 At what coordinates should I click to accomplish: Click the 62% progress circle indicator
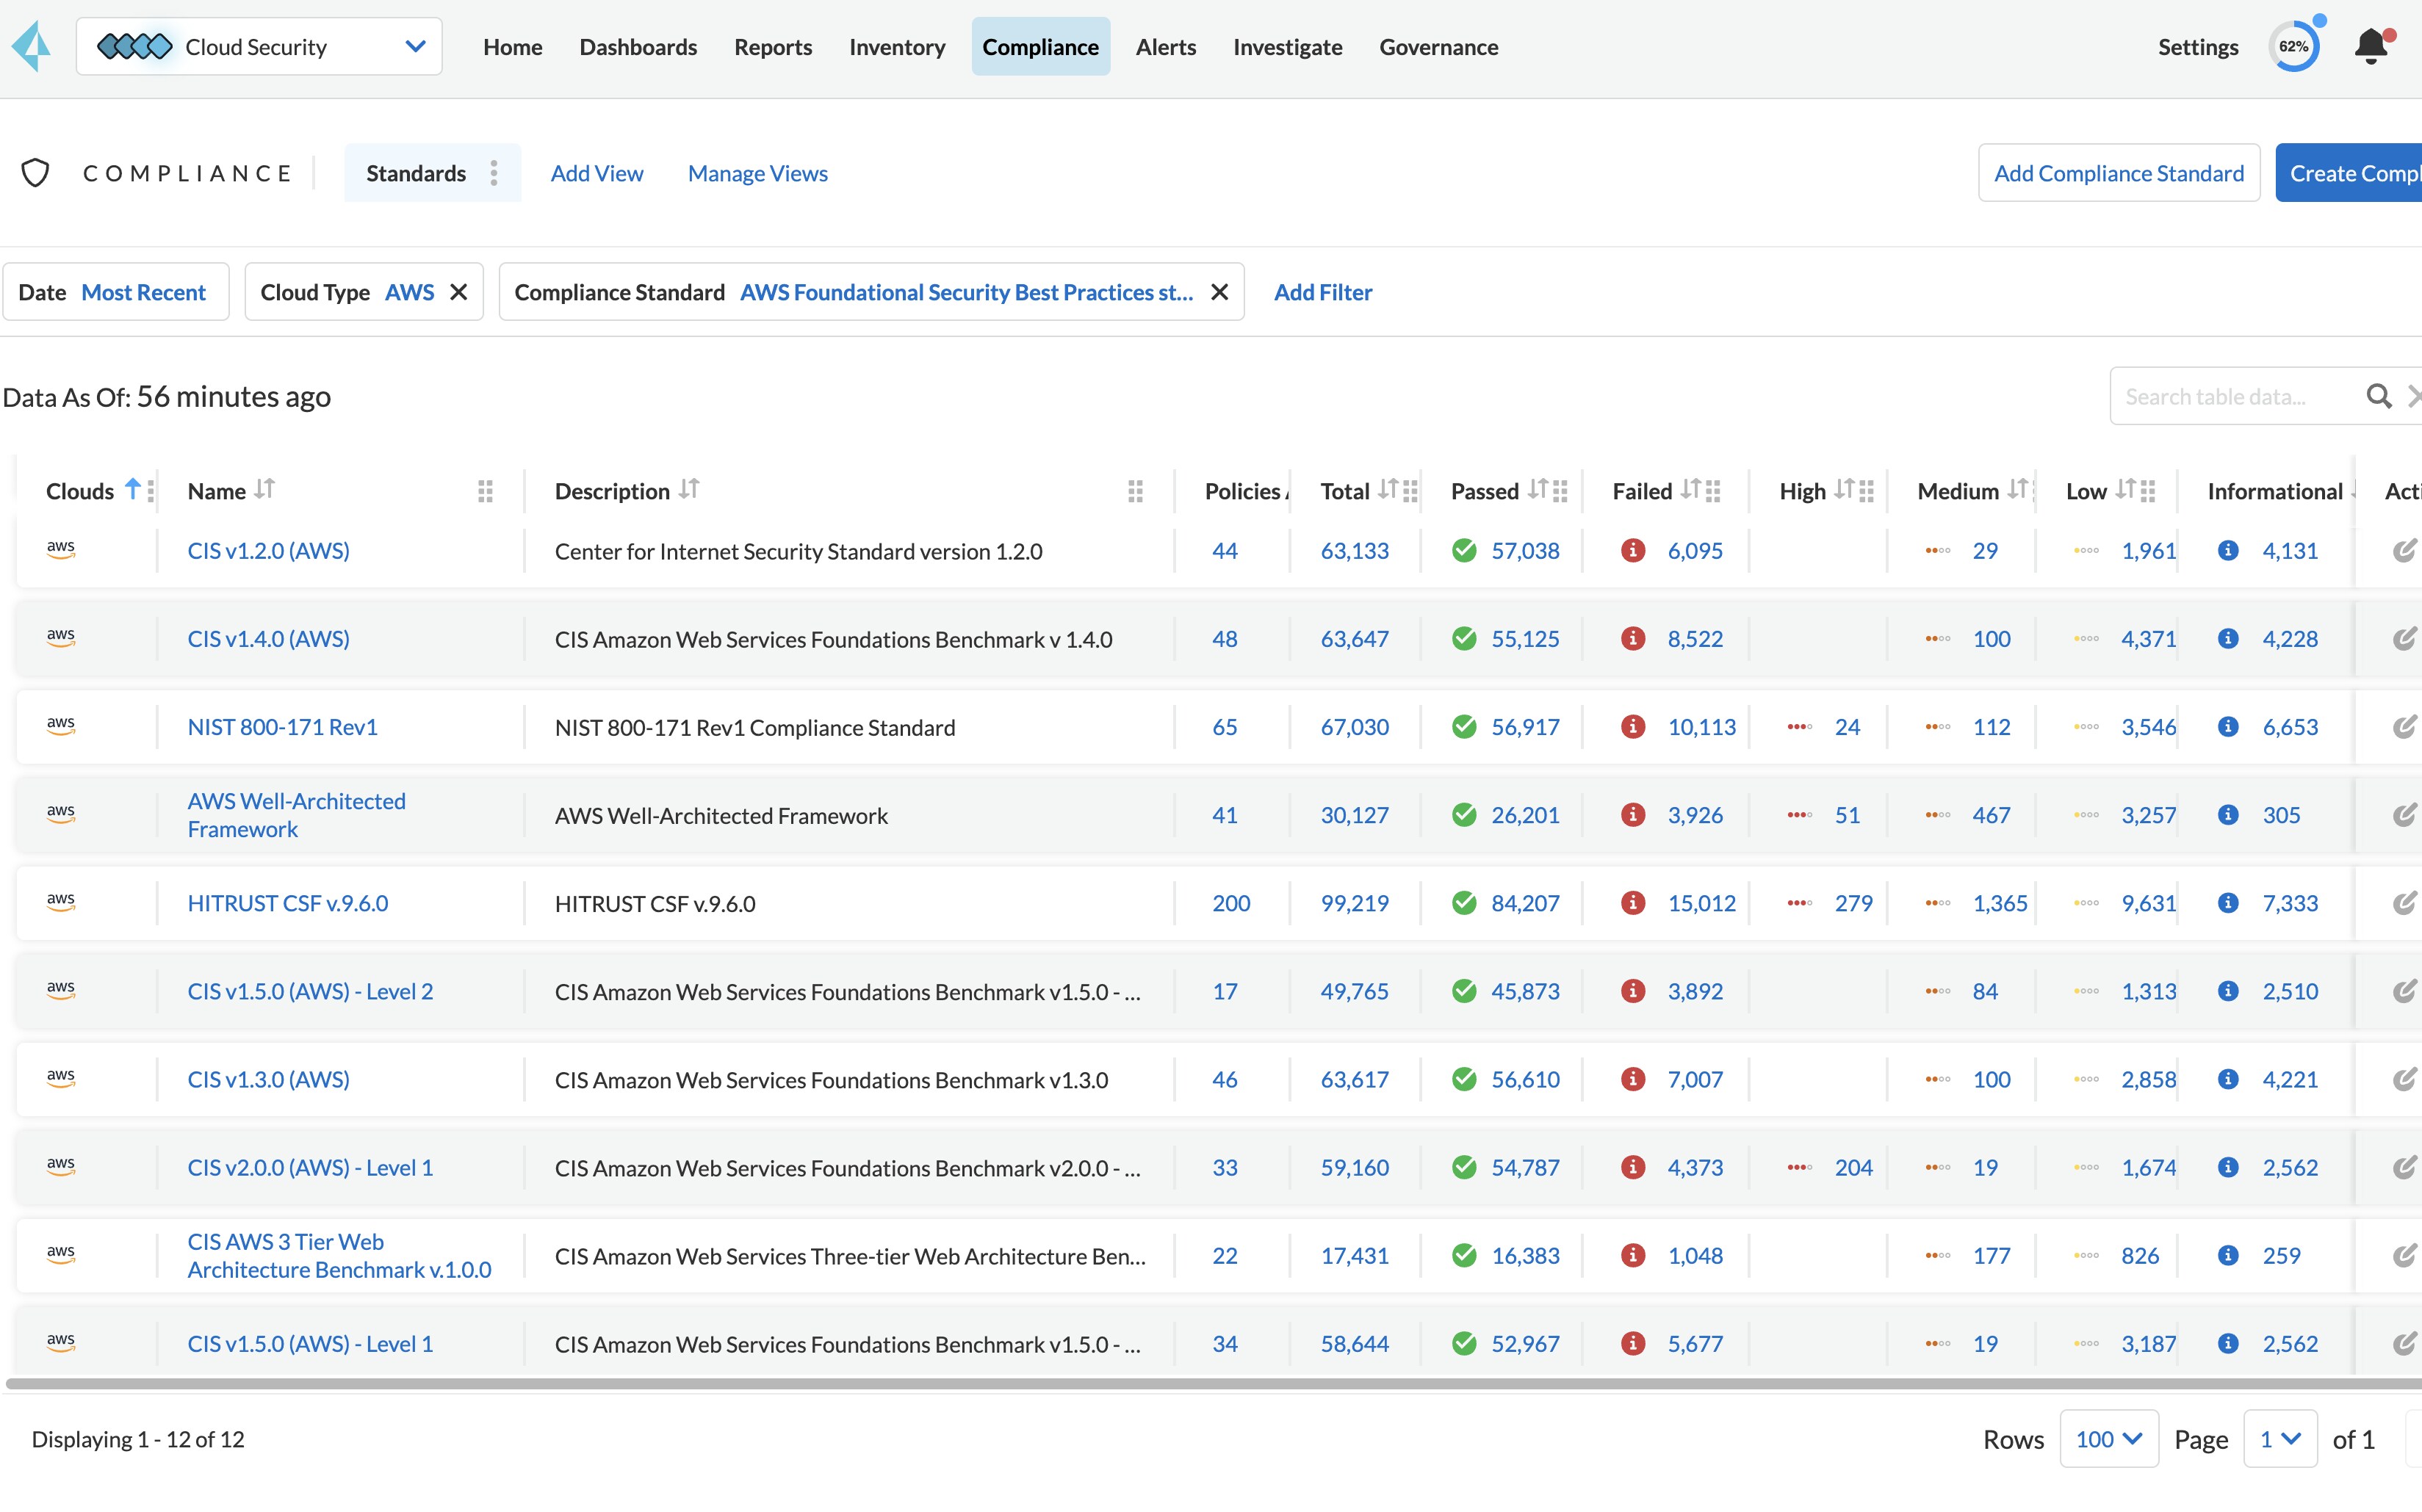click(2293, 47)
